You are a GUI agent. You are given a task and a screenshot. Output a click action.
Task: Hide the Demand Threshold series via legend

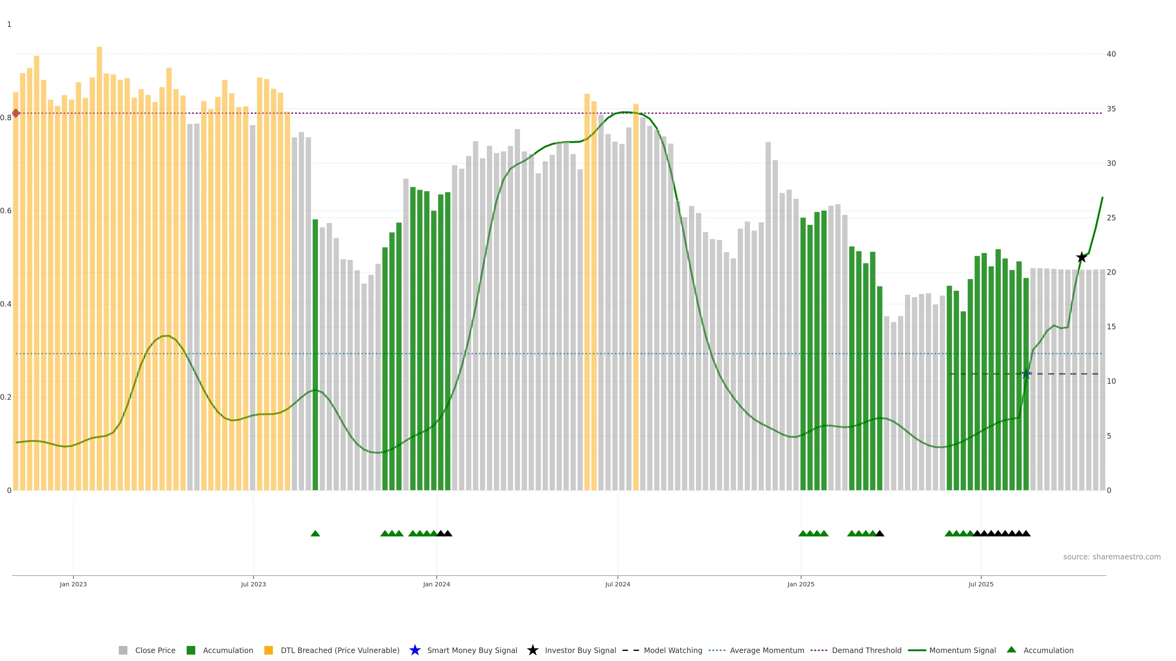point(866,650)
